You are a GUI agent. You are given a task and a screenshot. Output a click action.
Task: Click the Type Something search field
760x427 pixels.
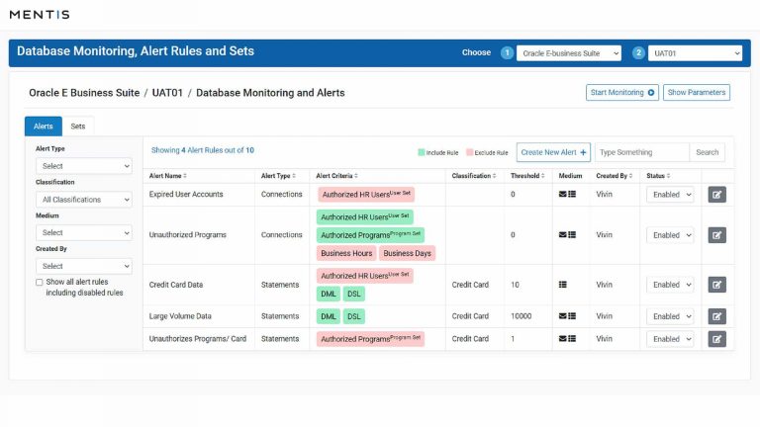(641, 152)
